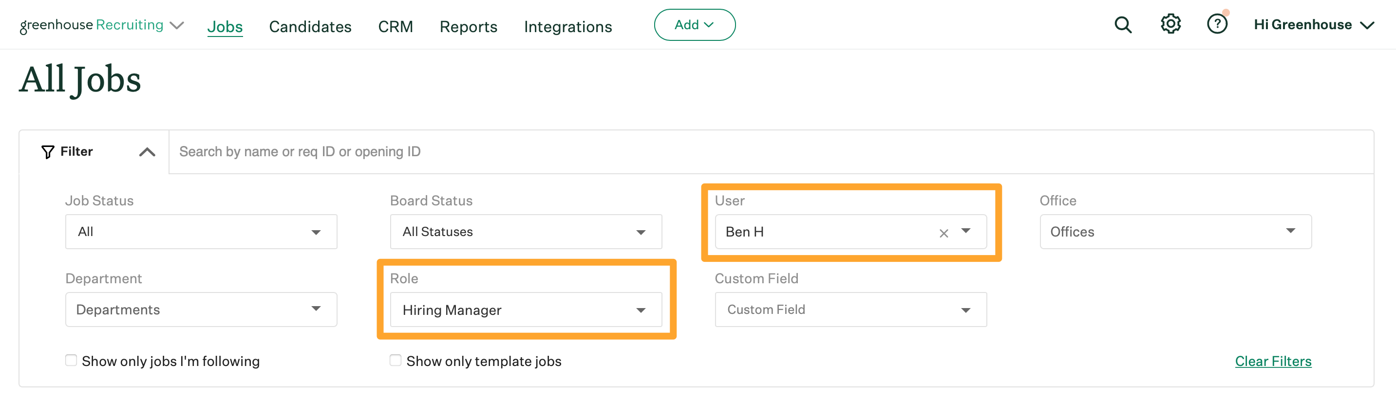Go to the Jobs tab

pos(225,27)
